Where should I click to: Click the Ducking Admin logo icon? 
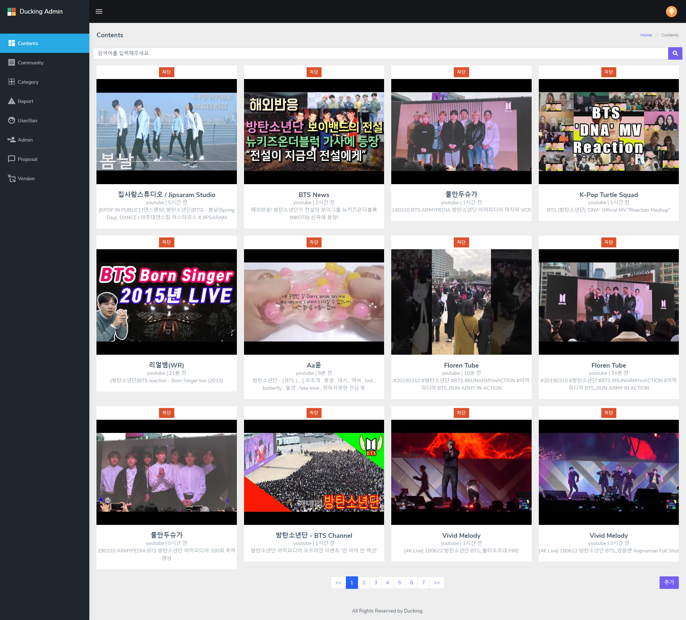[x=11, y=11]
